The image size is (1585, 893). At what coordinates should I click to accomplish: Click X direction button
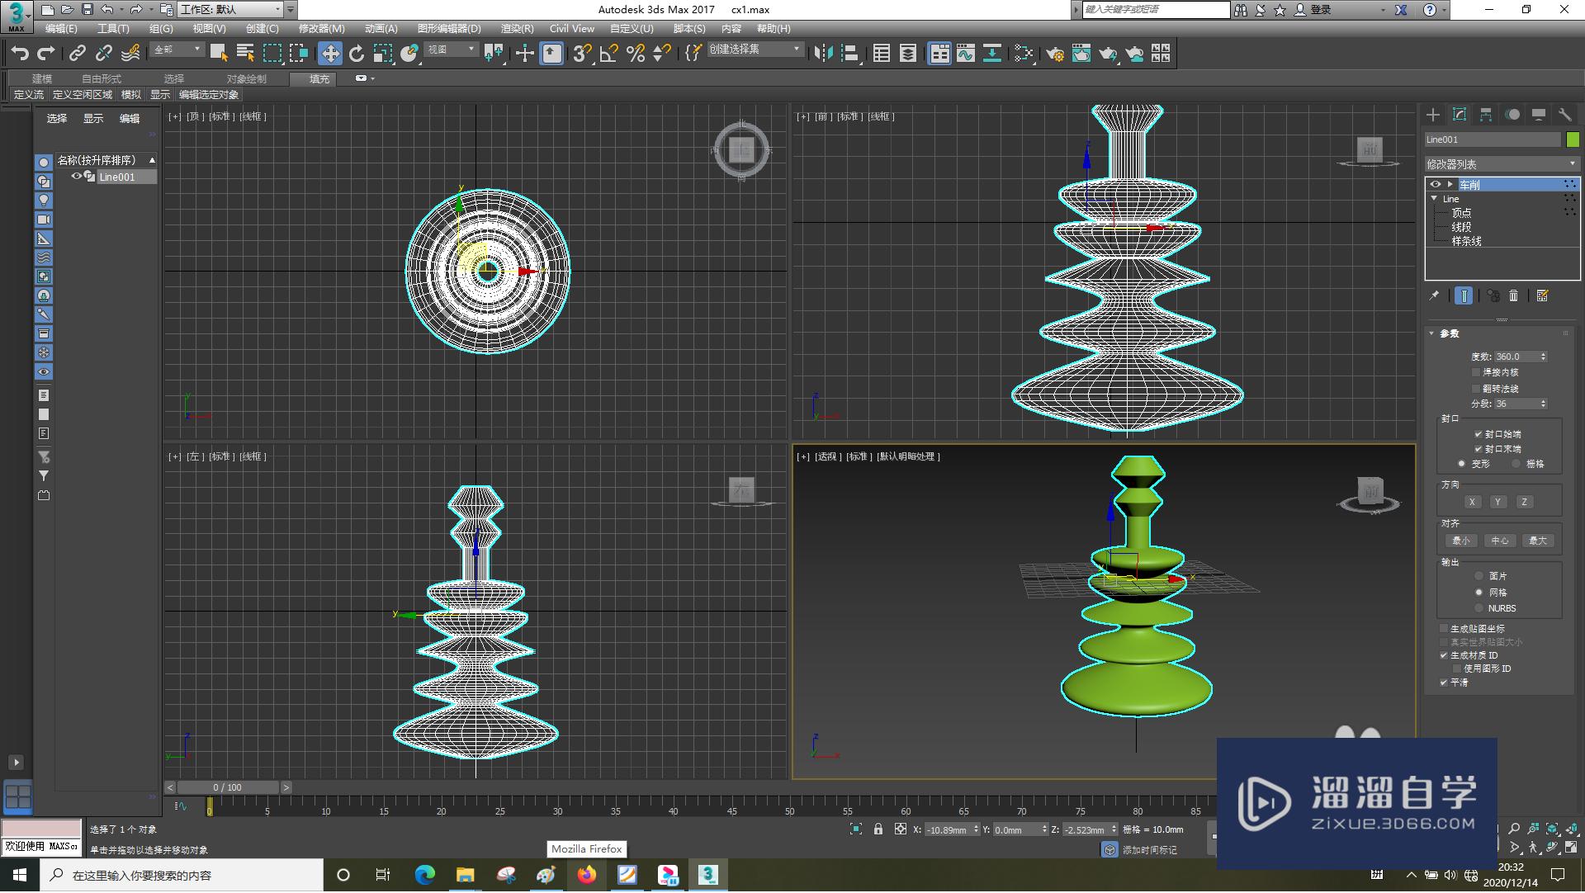point(1472,502)
